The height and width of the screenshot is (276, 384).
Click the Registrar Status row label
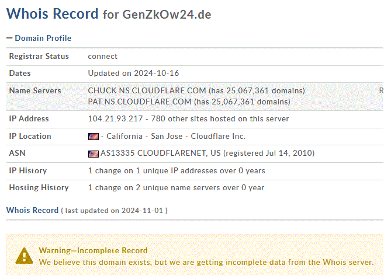(39, 57)
